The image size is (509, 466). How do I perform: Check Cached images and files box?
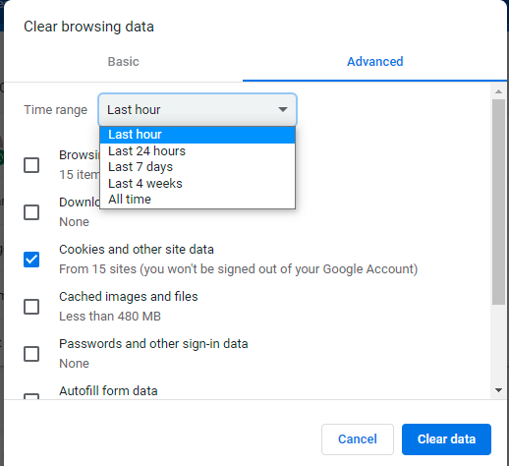(x=31, y=307)
